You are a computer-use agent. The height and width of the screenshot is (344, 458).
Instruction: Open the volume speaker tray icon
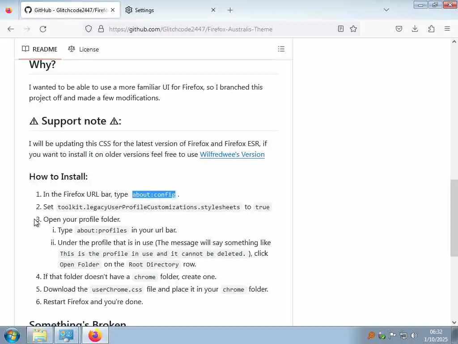tap(414, 335)
